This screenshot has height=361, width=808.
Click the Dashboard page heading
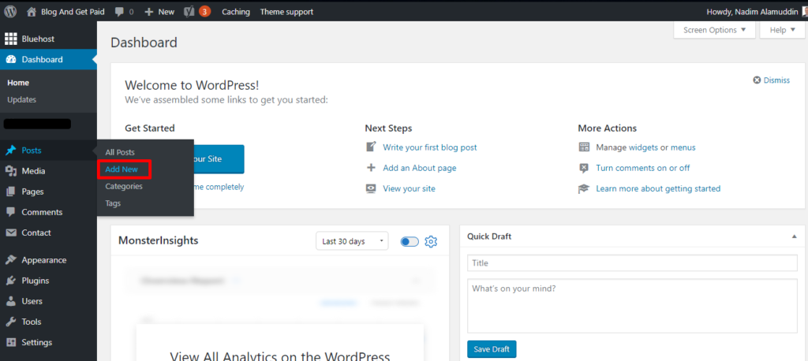[144, 43]
